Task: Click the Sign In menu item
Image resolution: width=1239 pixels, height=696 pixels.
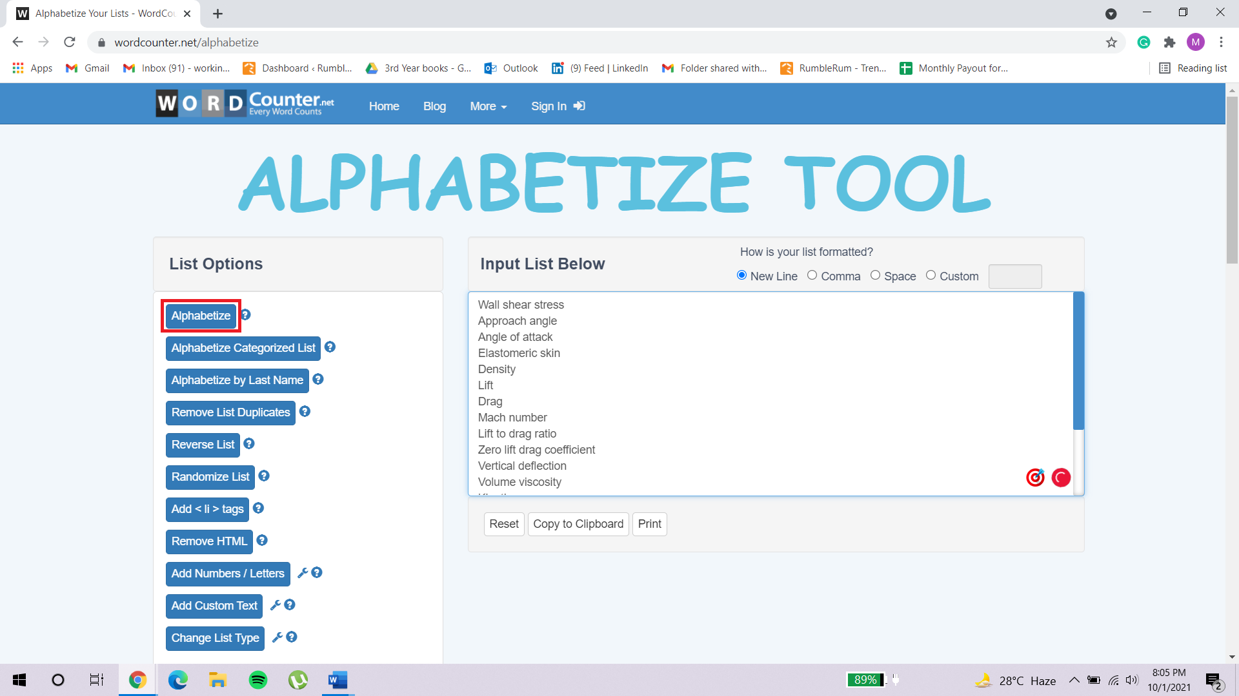Action: [x=558, y=106]
